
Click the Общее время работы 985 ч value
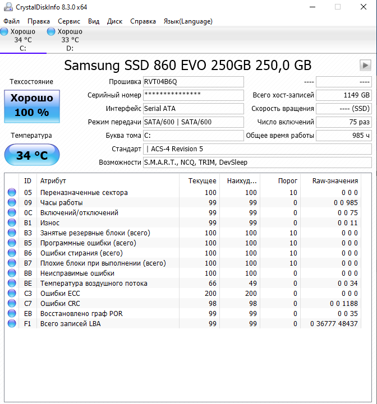click(x=344, y=135)
